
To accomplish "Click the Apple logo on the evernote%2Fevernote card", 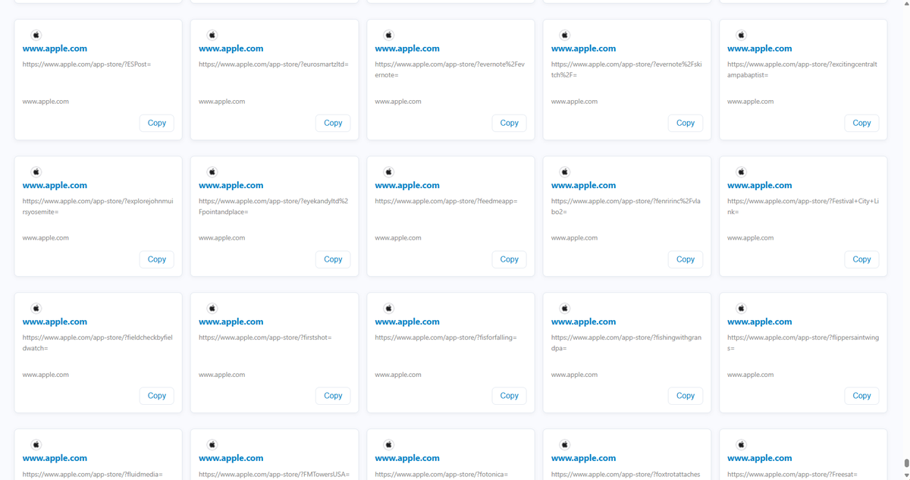I will 388,35.
